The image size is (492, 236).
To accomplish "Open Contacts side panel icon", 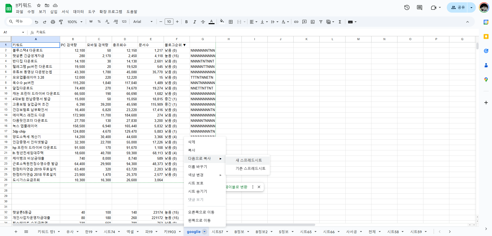I will (x=486, y=65).
